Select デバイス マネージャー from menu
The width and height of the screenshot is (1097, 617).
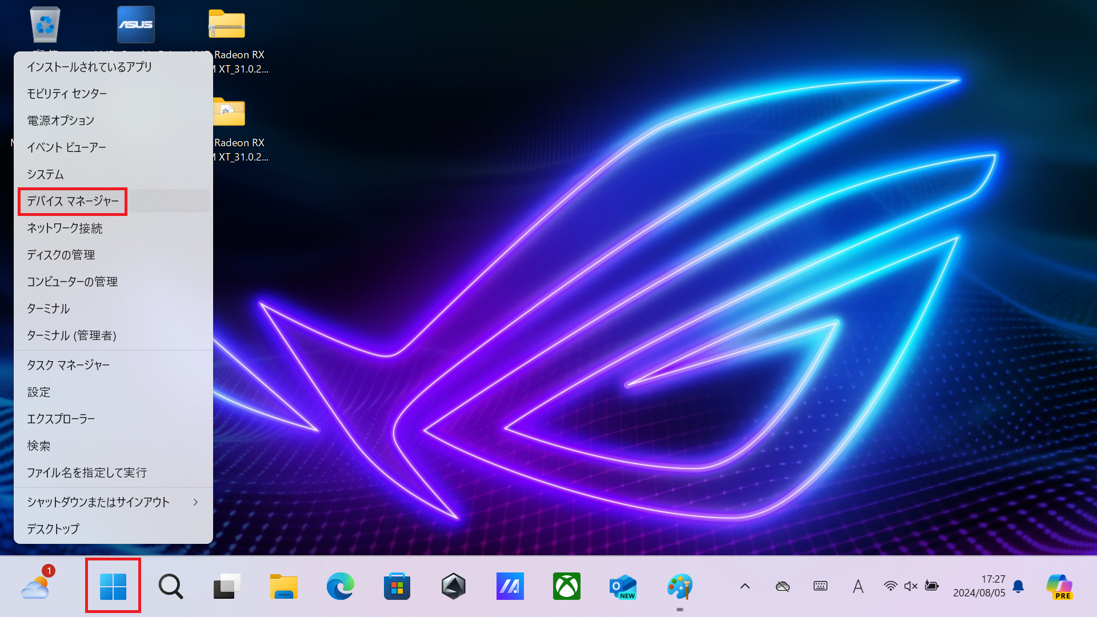tap(73, 201)
